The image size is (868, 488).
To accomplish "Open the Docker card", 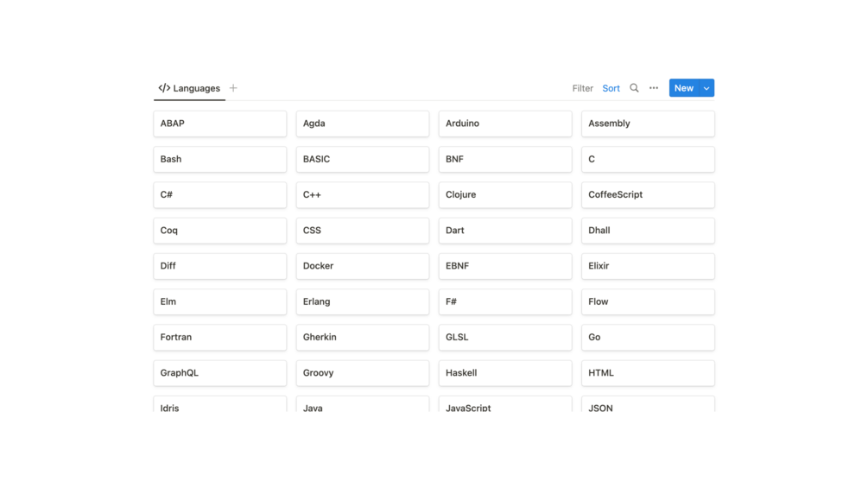I will 362,266.
